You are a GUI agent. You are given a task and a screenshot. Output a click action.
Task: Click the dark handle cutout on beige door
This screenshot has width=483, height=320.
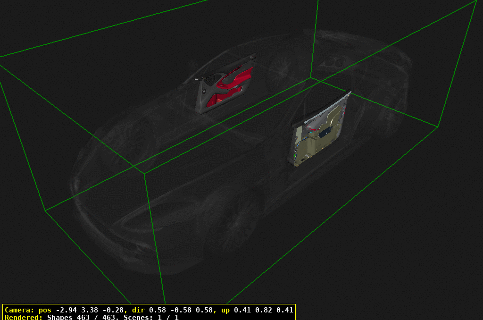point(325,133)
